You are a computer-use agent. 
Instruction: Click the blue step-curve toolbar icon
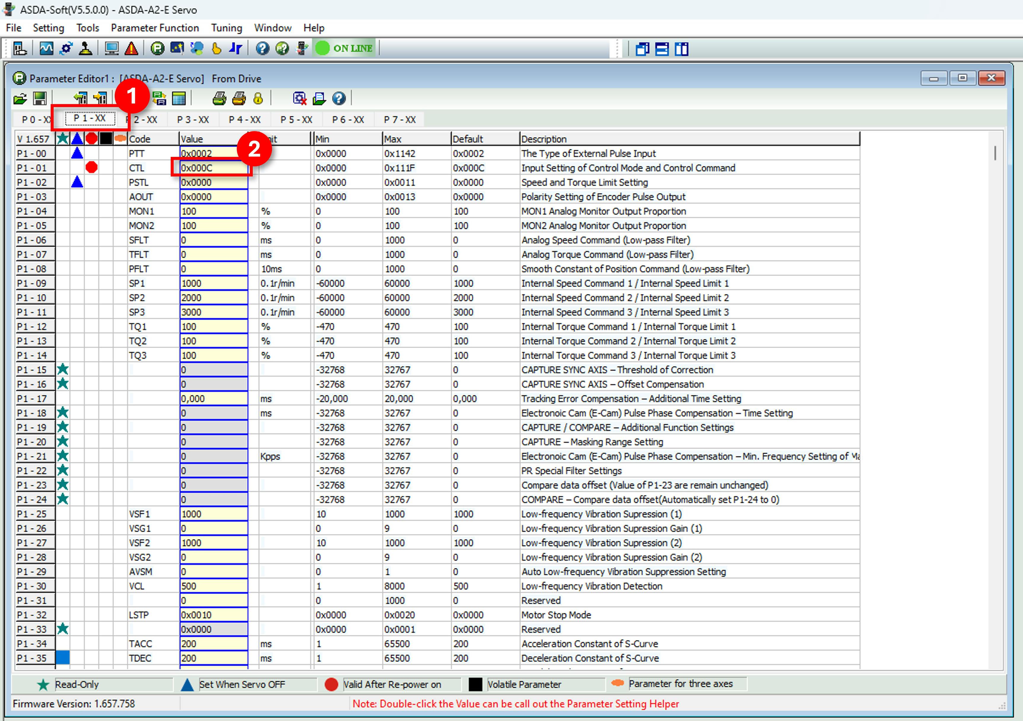tap(235, 48)
